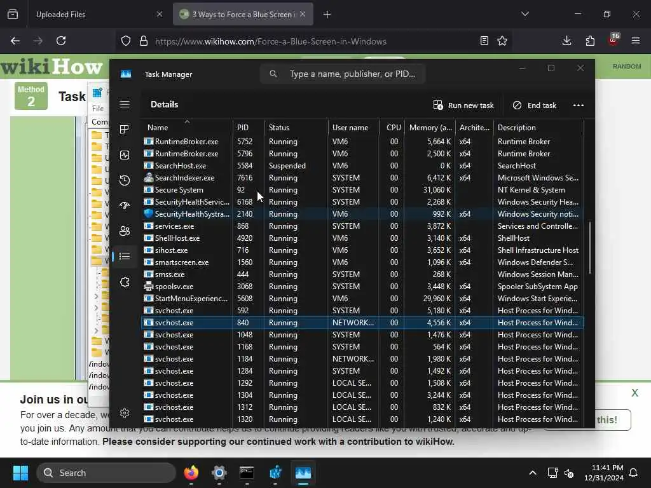Switch to Uploaded Files browser tab
Image resolution: width=651 pixels, height=488 pixels.
[x=97, y=15]
